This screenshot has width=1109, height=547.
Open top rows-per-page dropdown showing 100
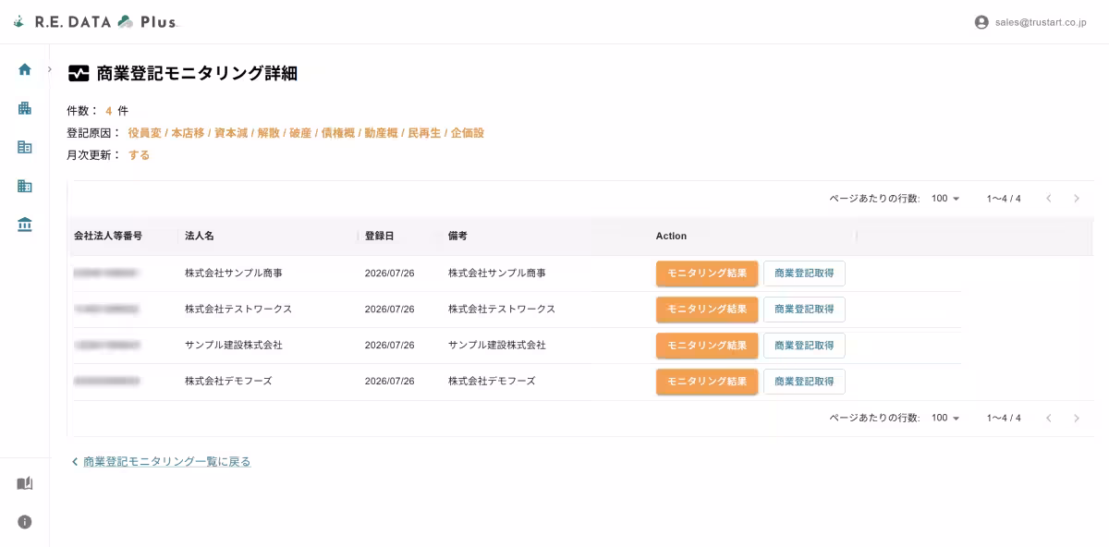(946, 199)
